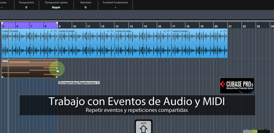Click the right locator handle at bar 9
Screen dimensions: 274x133
[x=57, y=23]
